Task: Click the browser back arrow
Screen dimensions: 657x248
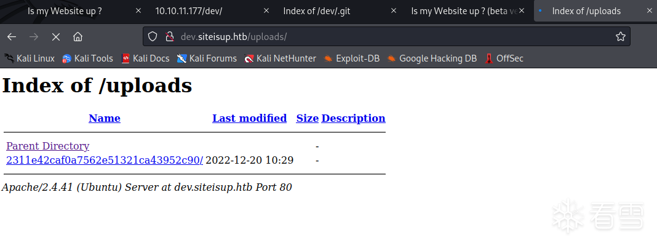Action: (12, 36)
